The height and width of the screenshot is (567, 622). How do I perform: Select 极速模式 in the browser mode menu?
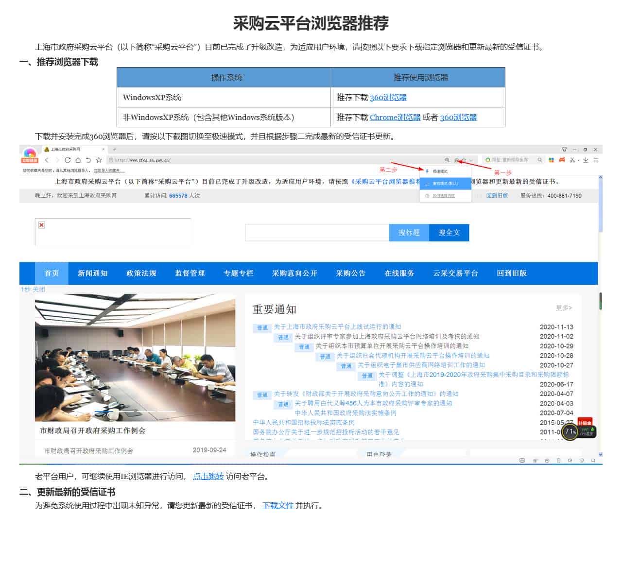(x=440, y=171)
